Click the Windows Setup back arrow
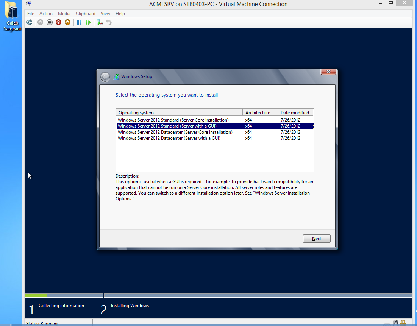Viewport: 417px width, 326px height. pos(105,77)
